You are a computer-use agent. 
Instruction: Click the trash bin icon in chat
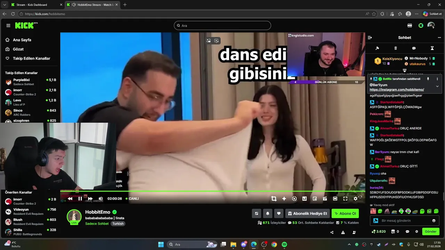[x=396, y=48]
